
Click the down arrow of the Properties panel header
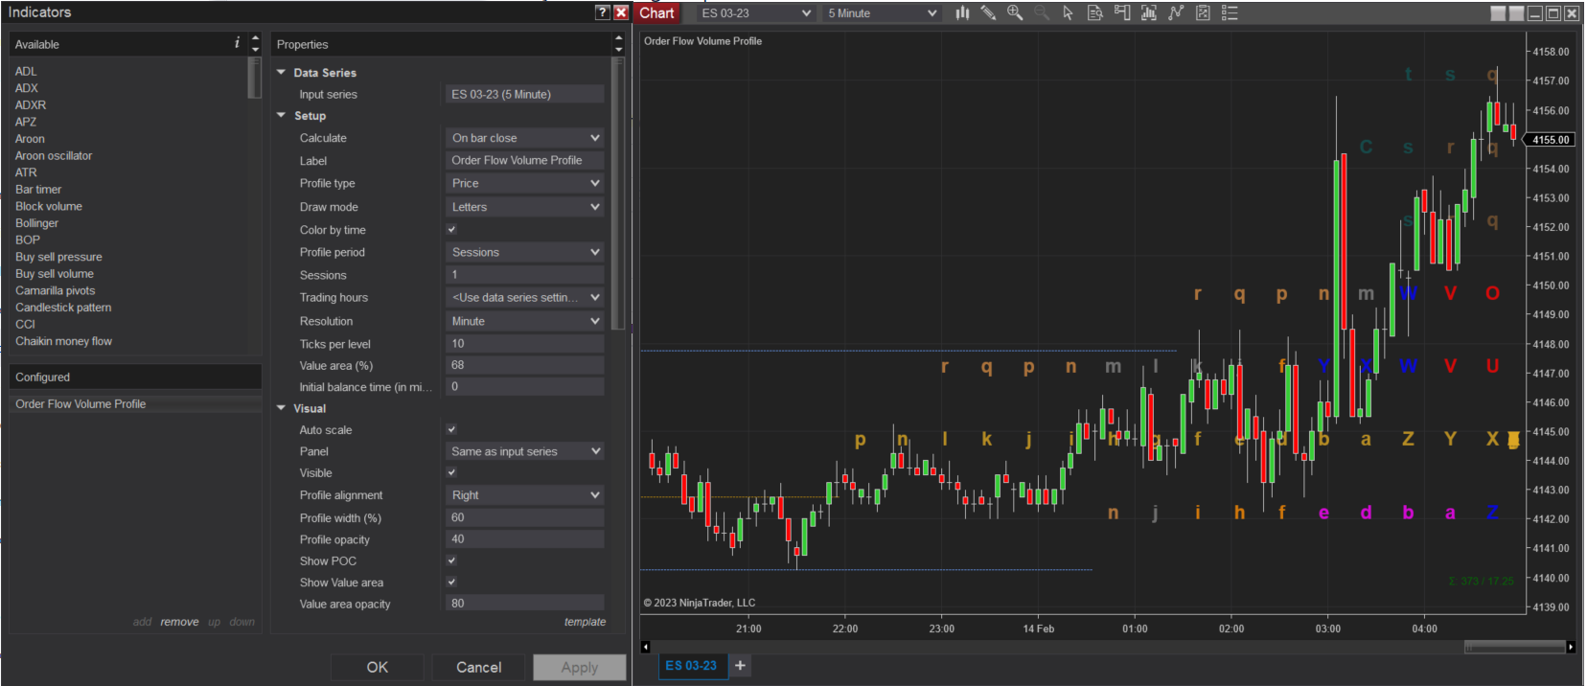click(x=618, y=49)
